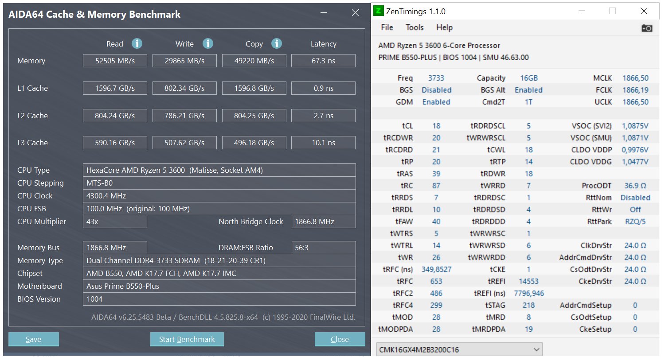Click Start Benchmark button
The width and height of the screenshot is (665, 357).
tap(187, 339)
